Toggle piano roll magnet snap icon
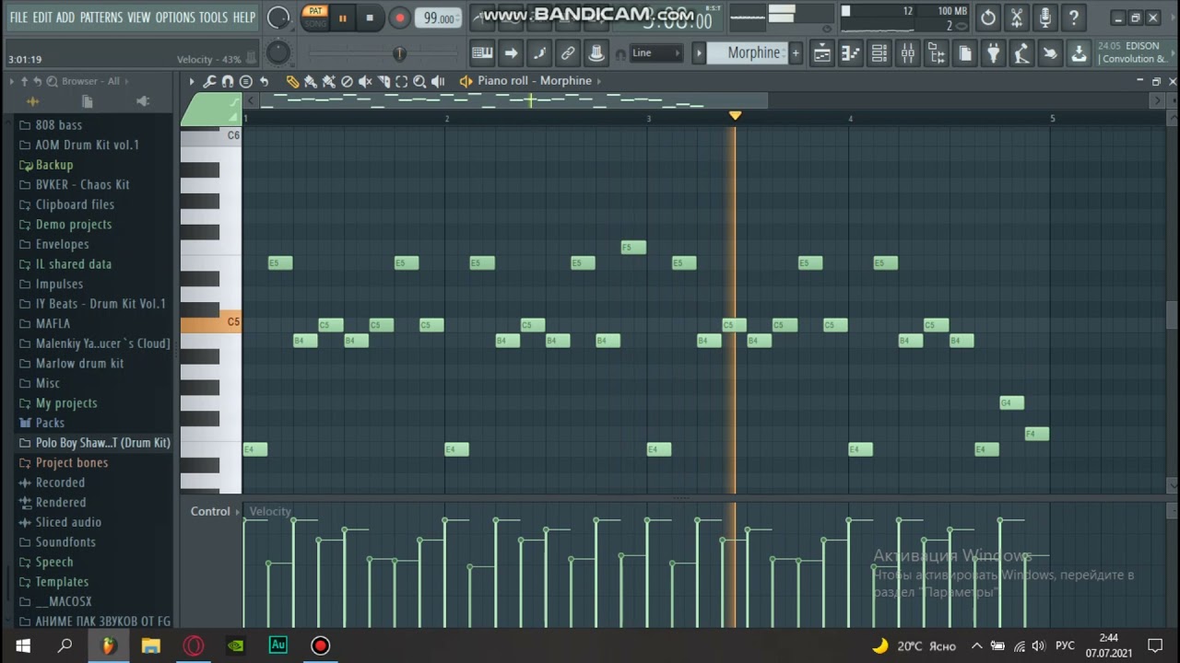The image size is (1180, 663). tap(228, 81)
